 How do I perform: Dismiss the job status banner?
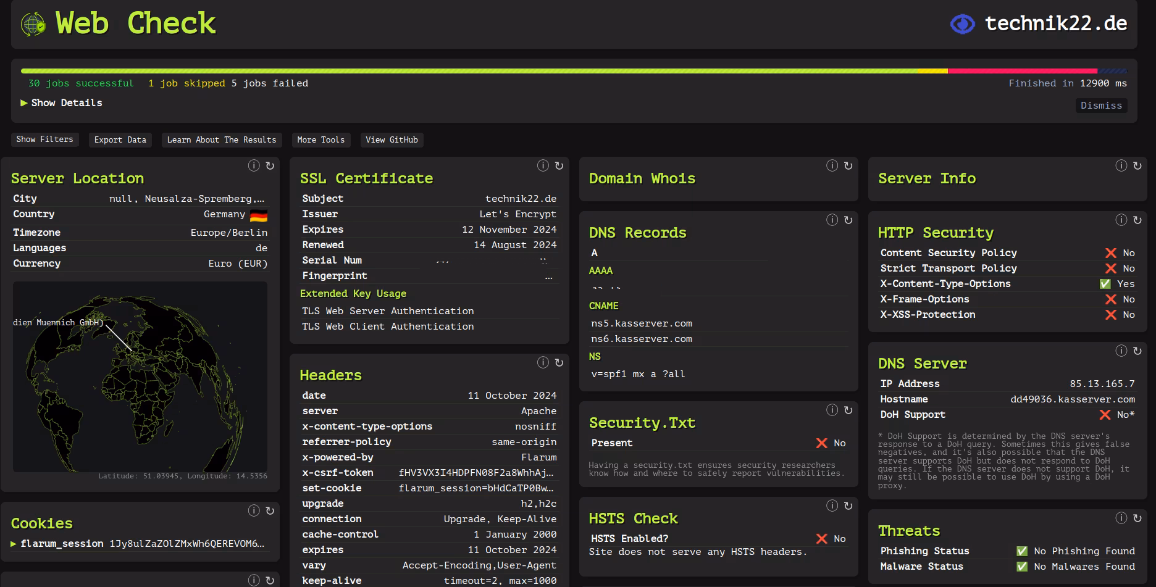pos(1101,106)
